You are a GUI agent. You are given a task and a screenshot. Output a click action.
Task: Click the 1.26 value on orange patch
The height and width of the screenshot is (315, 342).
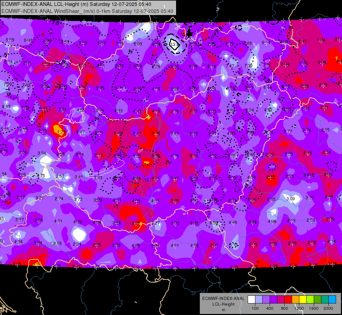(x=61, y=132)
